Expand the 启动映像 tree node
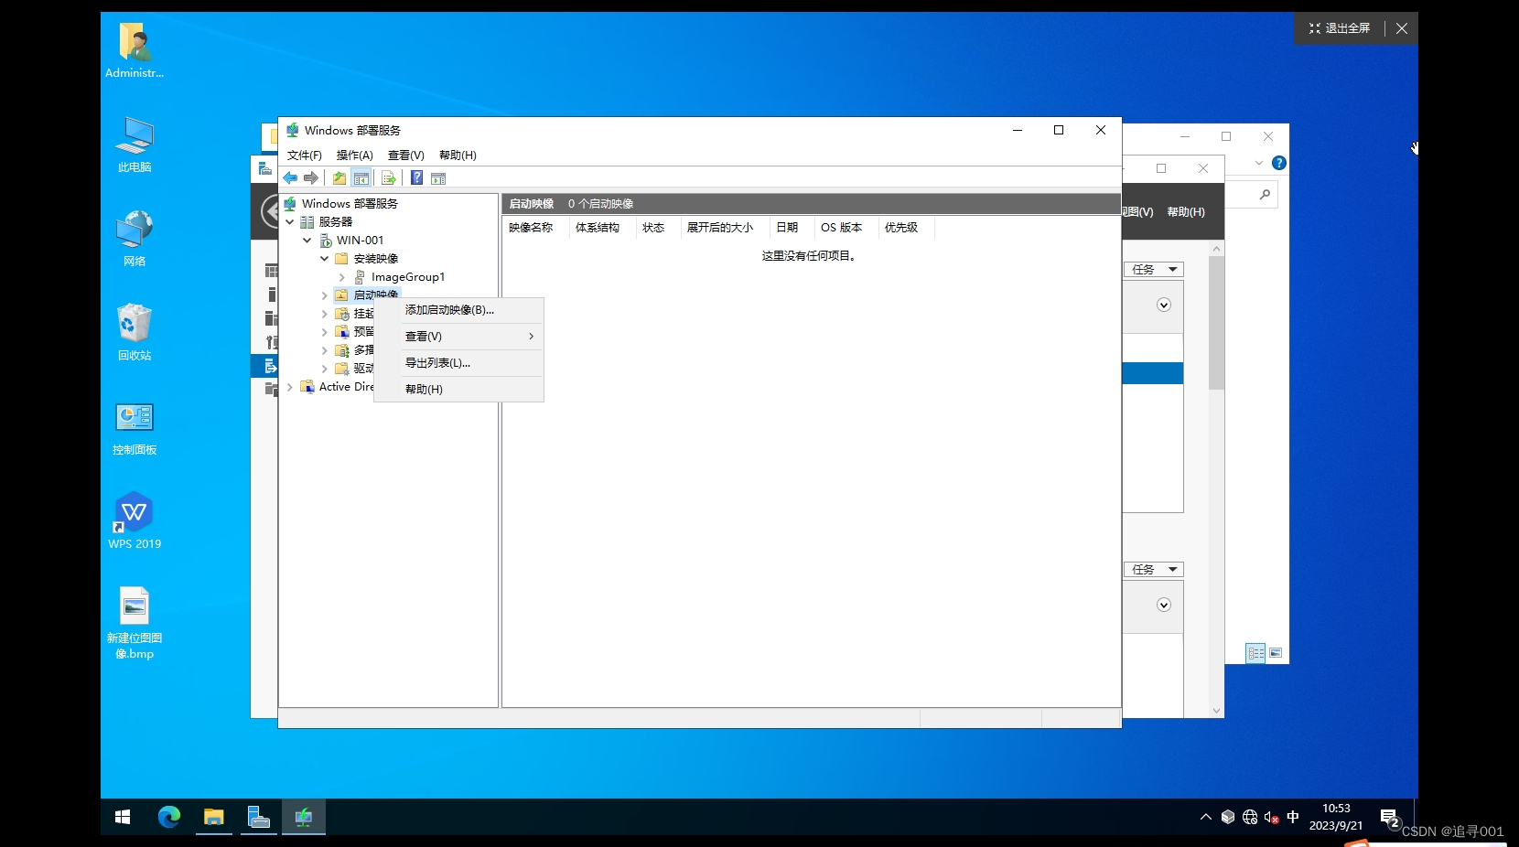This screenshot has height=847, width=1519. pyautogui.click(x=324, y=295)
